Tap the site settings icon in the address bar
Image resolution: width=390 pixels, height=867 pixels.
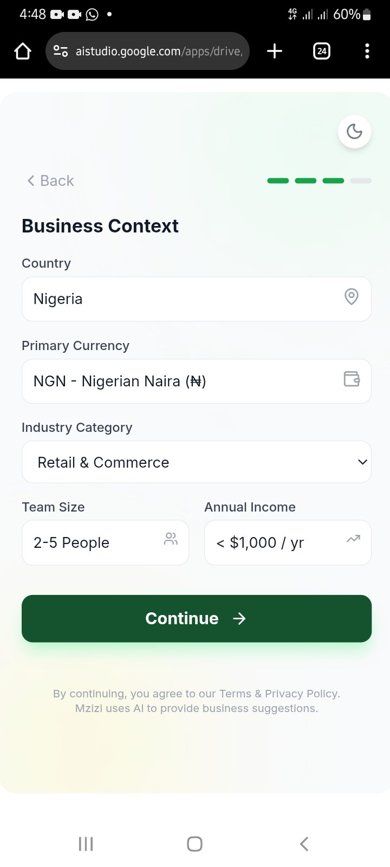[61, 51]
